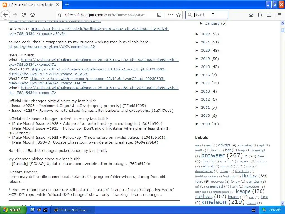Expand the 2022 (53) archive

(x=197, y=34)
